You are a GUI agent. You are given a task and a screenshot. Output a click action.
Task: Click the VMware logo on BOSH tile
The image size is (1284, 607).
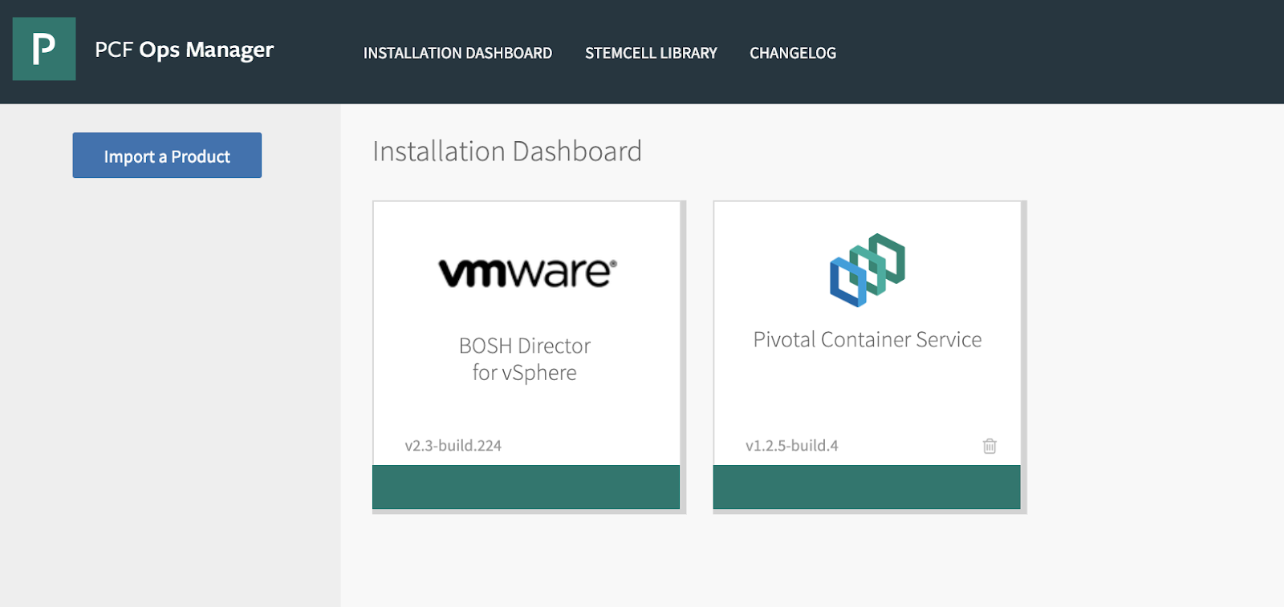click(527, 273)
